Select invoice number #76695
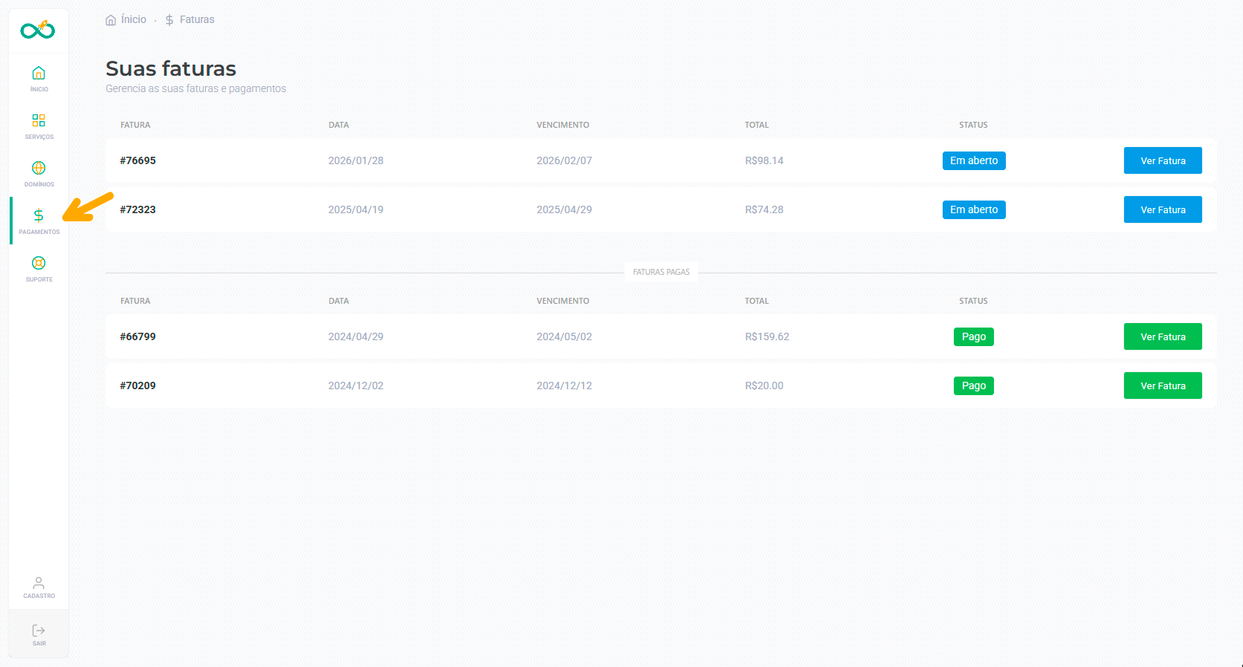1243x667 pixels. (138, 160)
